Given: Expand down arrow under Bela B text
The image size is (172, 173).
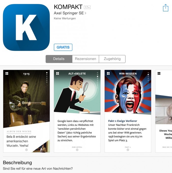Looking at the screenshot, I should click(26, 150).
